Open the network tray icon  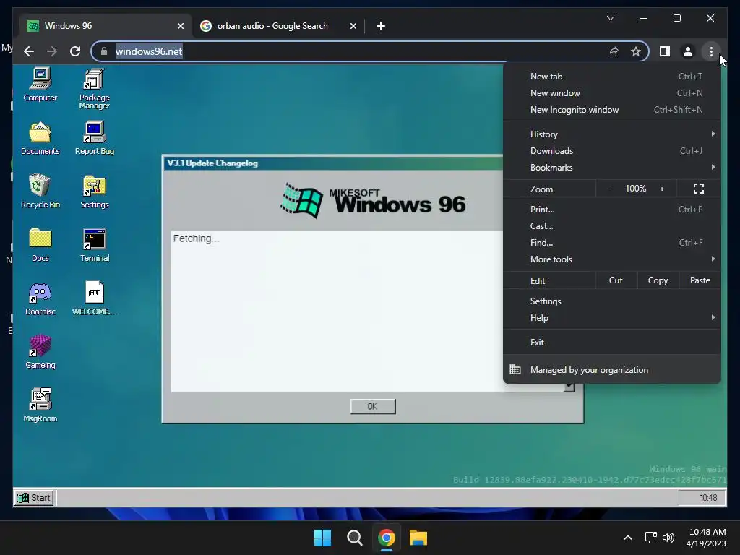651,538
